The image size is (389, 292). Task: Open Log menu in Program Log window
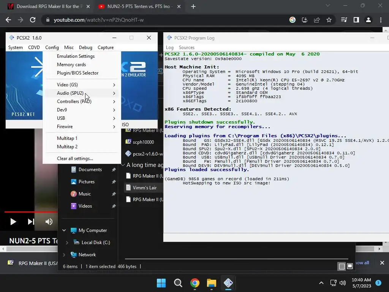point(170,48)
